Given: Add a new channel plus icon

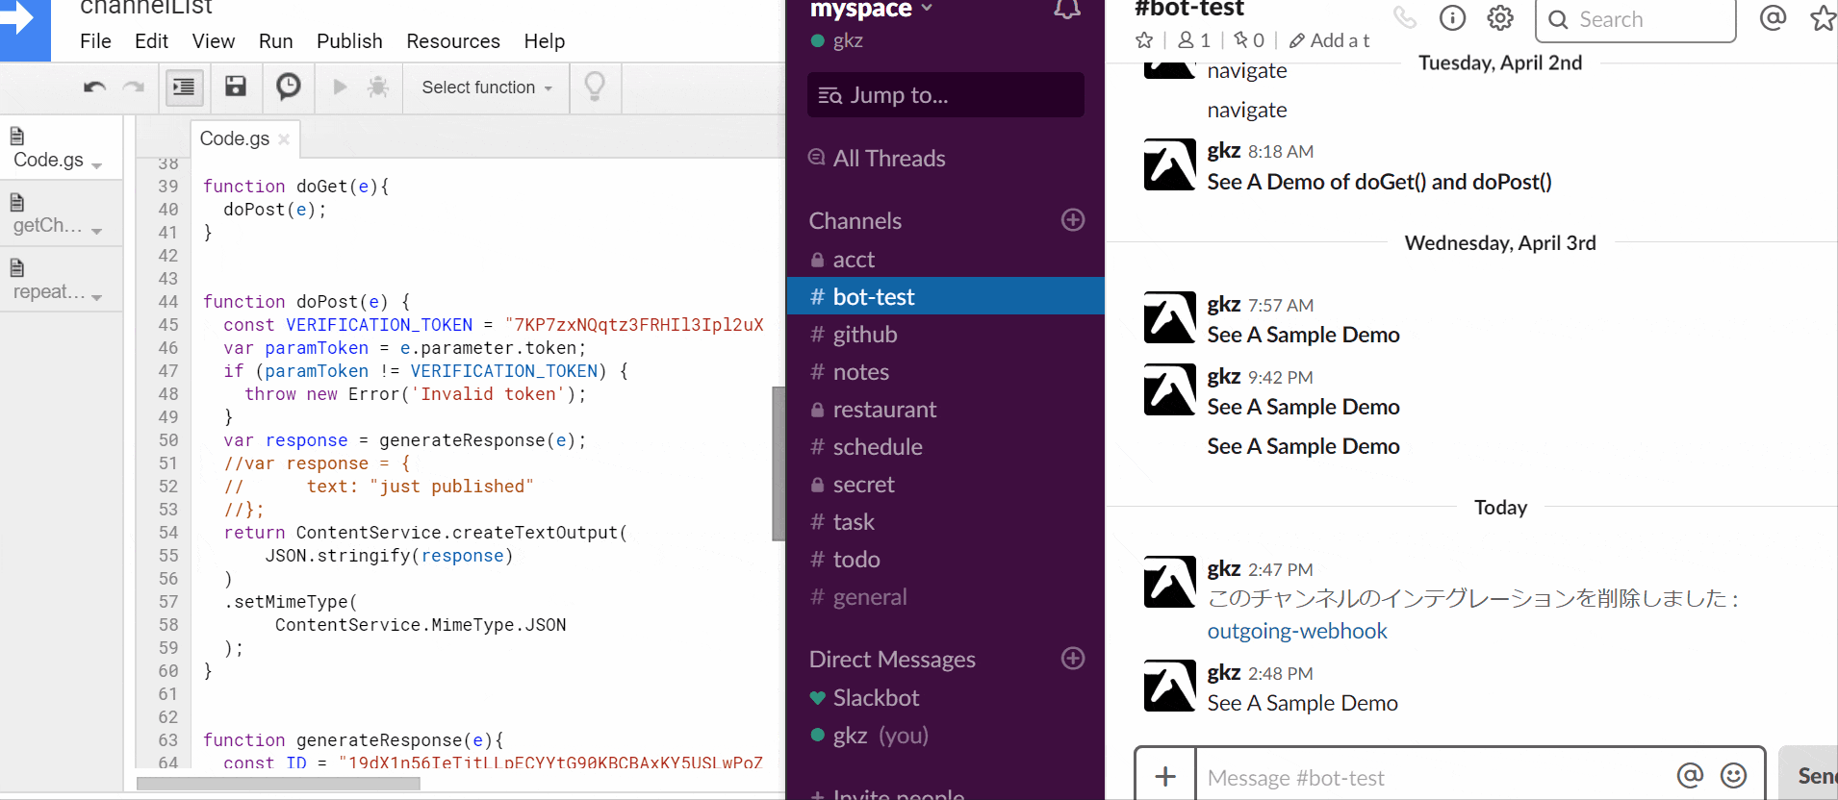Looking at the screenshot, I should pos(1073,220).
